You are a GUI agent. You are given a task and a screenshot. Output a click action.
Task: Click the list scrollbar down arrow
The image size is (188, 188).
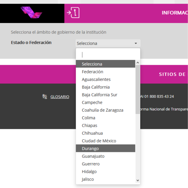pyautogui.click(x=138, y=180)
